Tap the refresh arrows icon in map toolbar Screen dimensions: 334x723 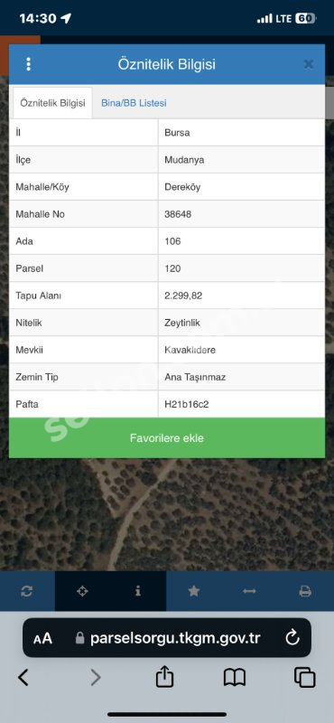click(x=27, y=591)
